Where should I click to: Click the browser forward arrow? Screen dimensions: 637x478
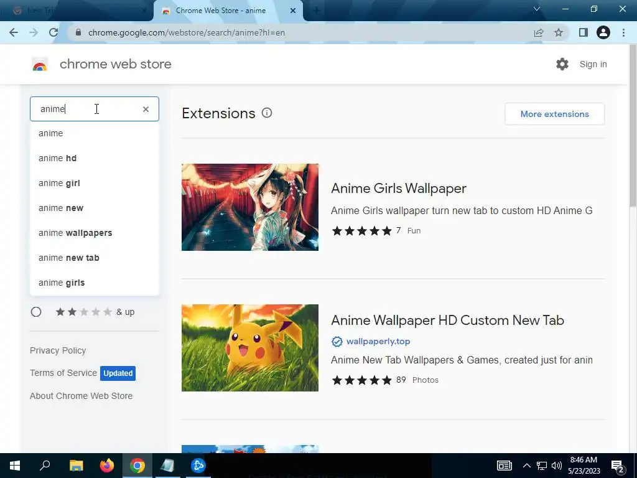tap(34, 32)
